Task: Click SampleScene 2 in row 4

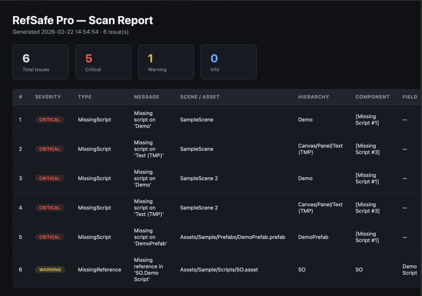Action: [x=199, y=208]
